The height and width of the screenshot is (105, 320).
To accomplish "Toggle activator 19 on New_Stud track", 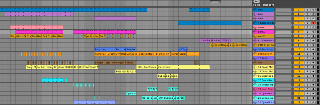I will [299, 89].
